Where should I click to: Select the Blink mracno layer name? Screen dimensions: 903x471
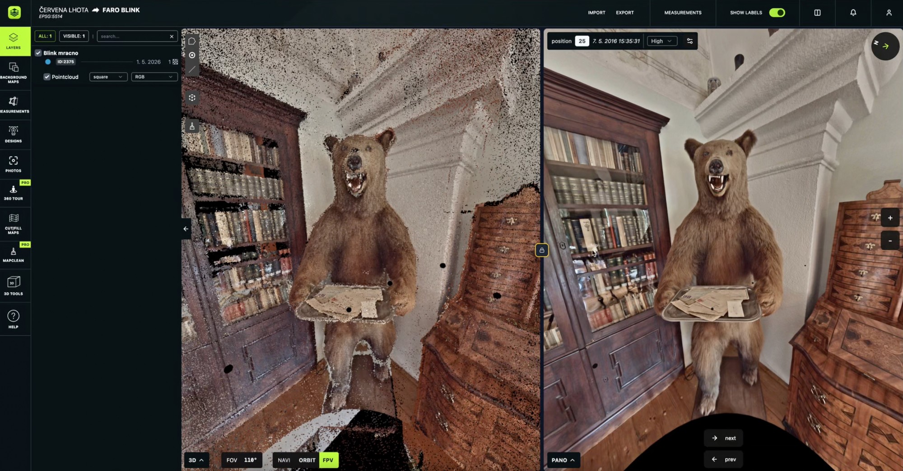tap(61, 53)
